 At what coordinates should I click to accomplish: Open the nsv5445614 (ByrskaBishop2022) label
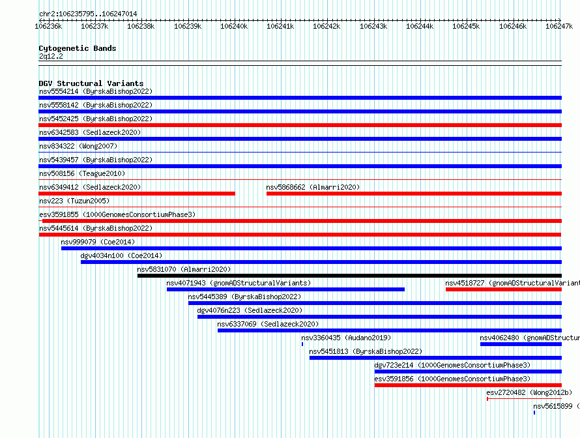coord(96,228)
